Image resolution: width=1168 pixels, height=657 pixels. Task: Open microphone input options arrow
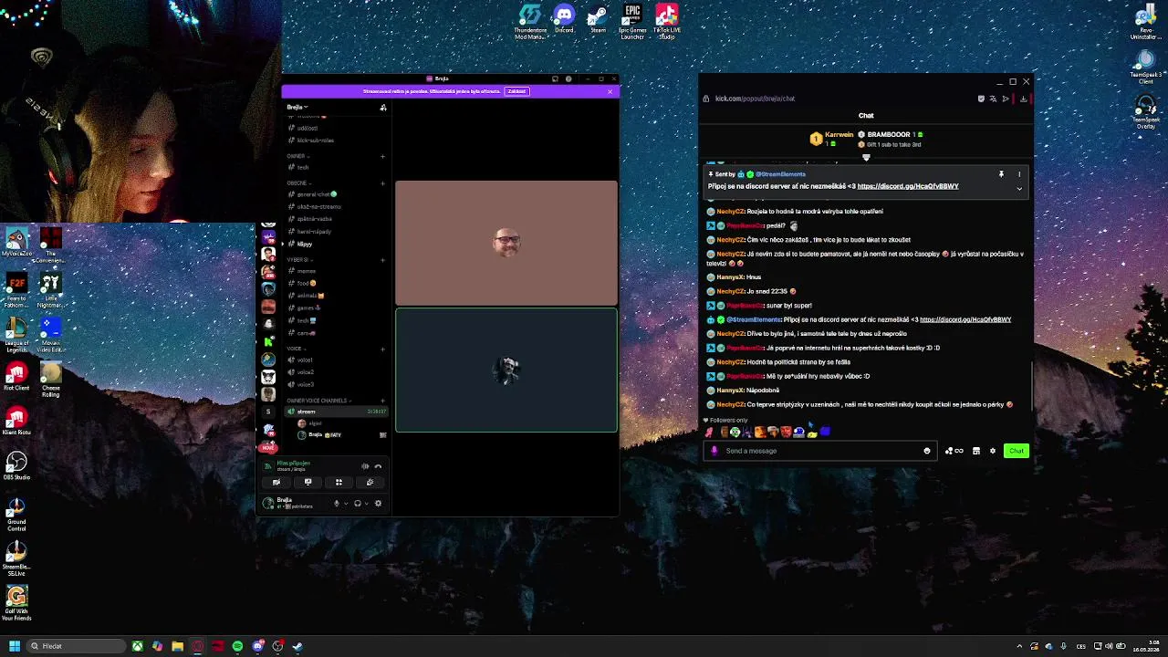[345, 504]
